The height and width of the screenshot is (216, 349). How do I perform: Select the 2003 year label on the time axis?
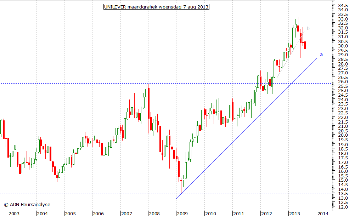[14, 214]
